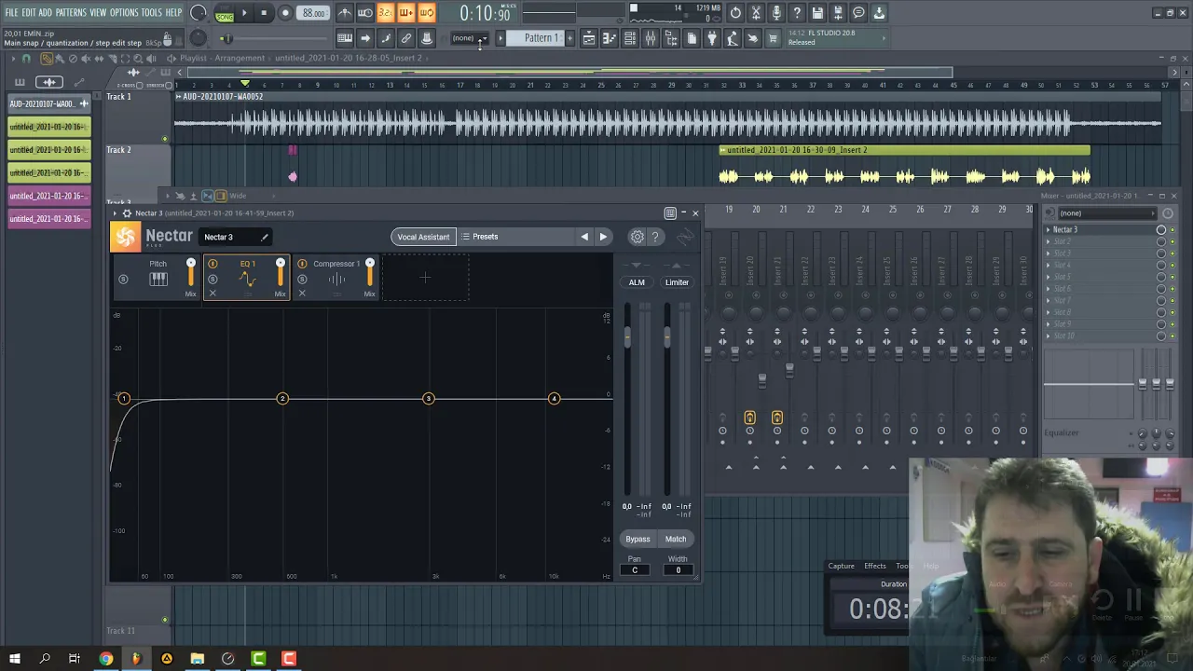This screenshot has width=1193, height=671.
Task: Open Nectar plugin options arrow menu
Action: click(115, 213)
